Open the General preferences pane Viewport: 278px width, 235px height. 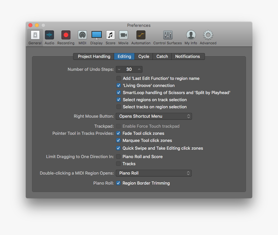[x=35, y=36]
